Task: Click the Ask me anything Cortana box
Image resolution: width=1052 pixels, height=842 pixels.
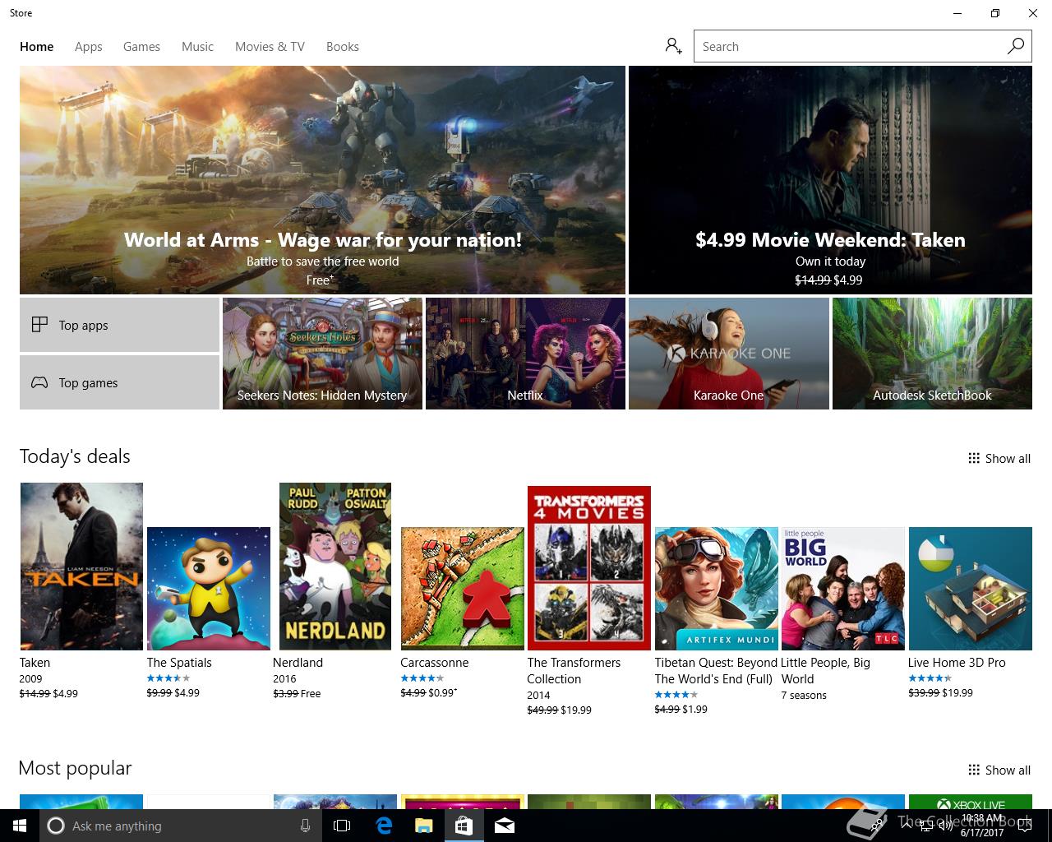Action: tap(179, 826)
